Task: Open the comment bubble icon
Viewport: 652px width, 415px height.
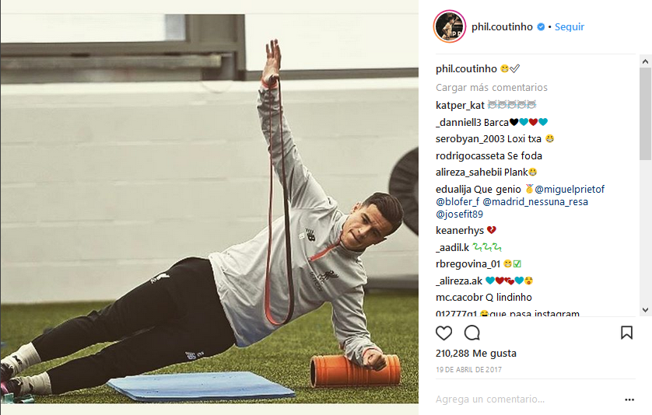Action: [472, 333]
